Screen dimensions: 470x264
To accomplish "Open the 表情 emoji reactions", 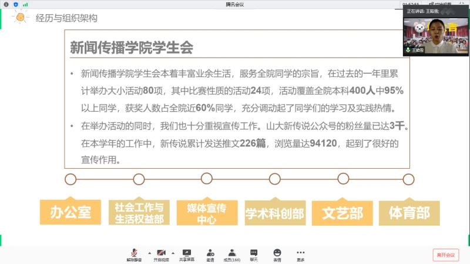I will coord(277,254).
